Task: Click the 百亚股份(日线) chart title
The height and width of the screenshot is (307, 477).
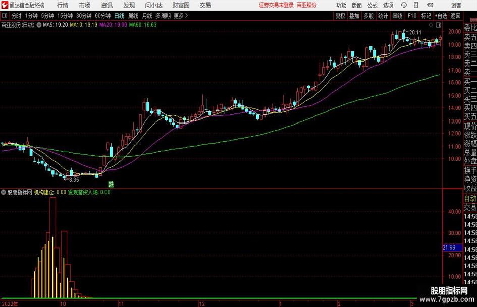Action: coord(18,25)
